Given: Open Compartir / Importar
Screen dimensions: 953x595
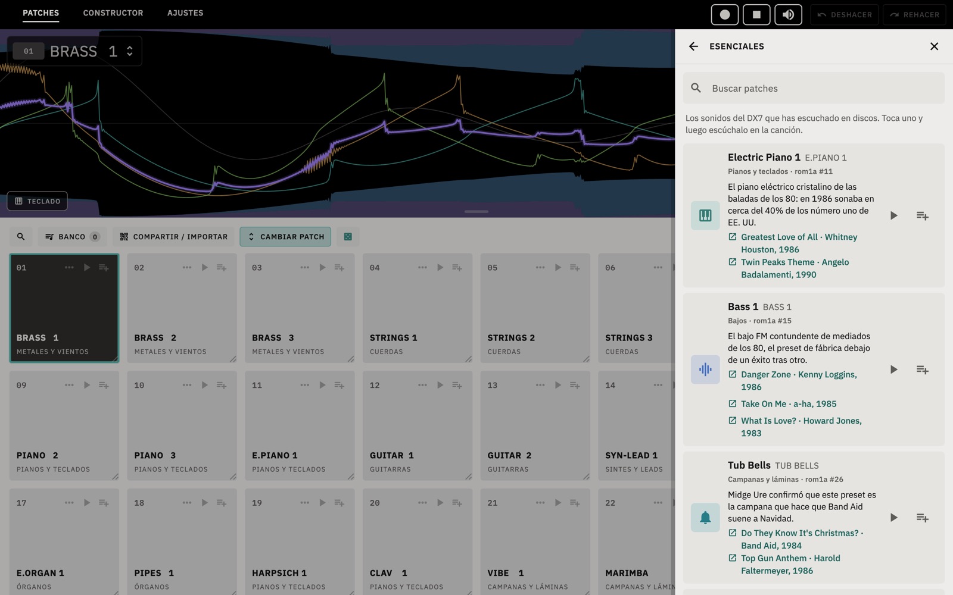Looking at the screenshot, I should (173, 237).
